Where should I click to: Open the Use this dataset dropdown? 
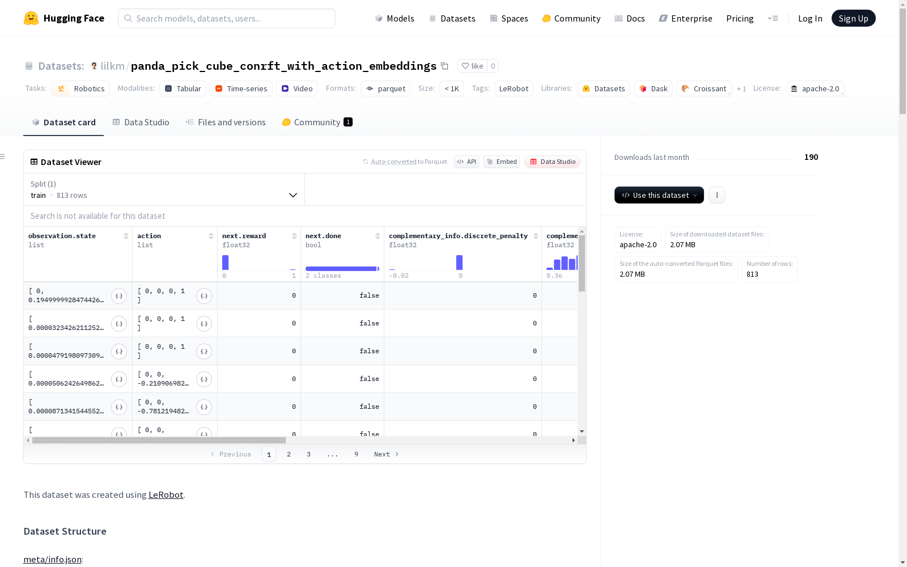pos(659,195)
